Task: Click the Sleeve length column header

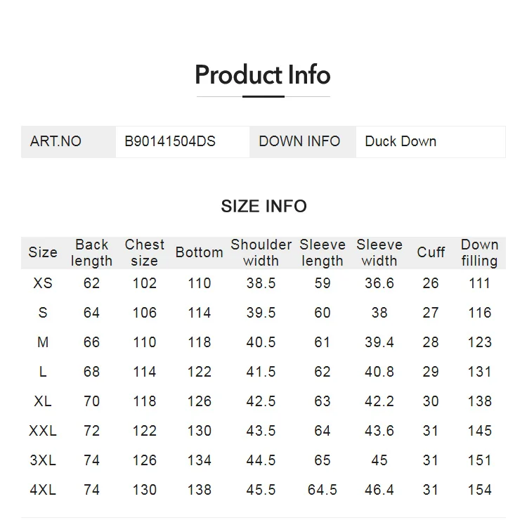Action: click(x=323, y=253)
